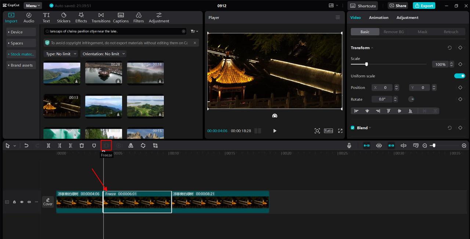Hide the video track with eye icon
470x239 pixels.
click(x=22, y=202)
